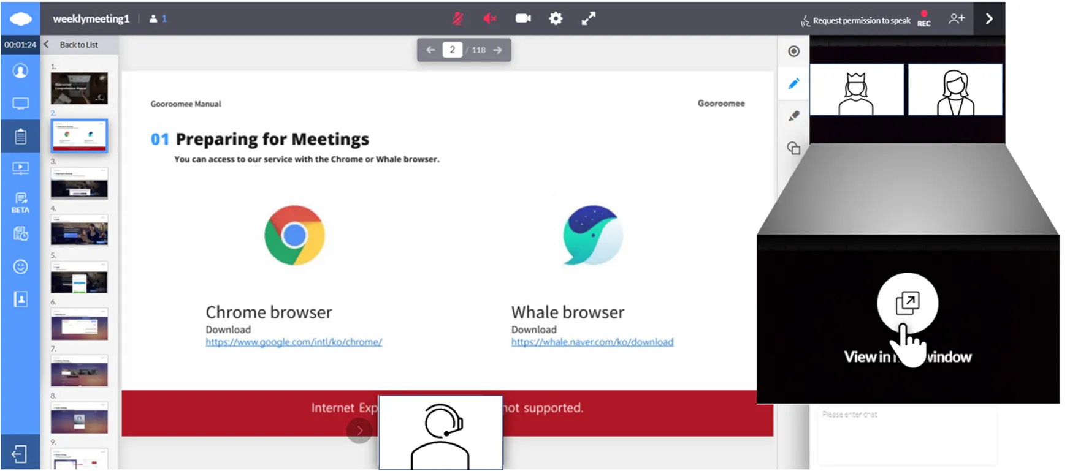The image size is (1078, 471).
Task: Open slide thumbnail 3
Action: pyautogui.click(x=79, y=183)
